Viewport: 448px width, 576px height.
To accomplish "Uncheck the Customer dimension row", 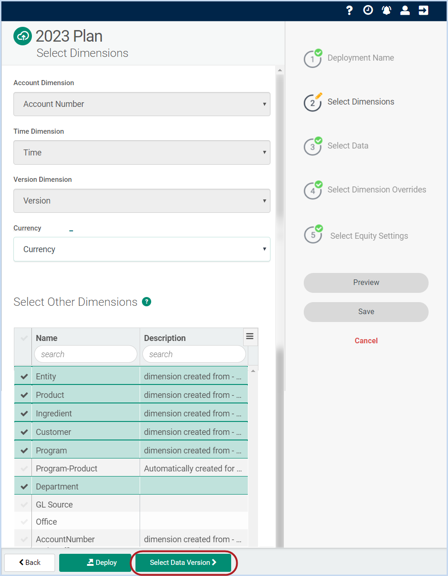I will point(25,432).
